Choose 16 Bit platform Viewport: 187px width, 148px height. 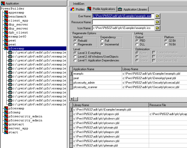(166, 44)
